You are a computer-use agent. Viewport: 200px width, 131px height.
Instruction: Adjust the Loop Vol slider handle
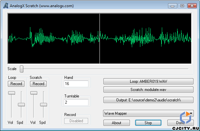[12, 93]
